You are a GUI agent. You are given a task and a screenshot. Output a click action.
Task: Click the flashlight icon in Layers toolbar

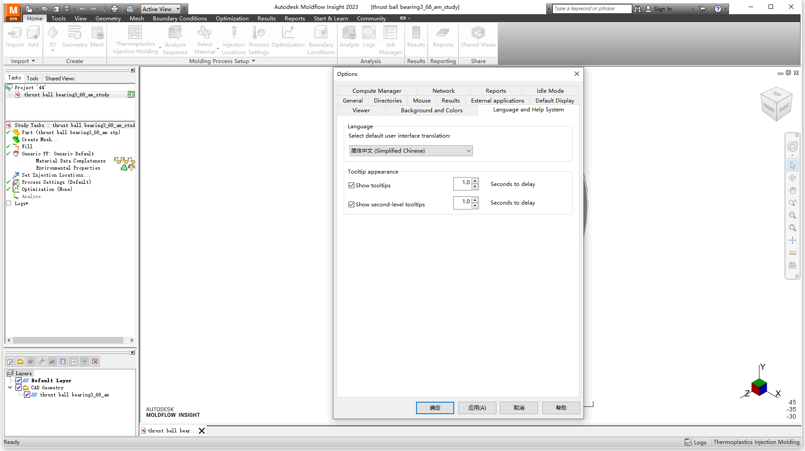tap(42, 361)
